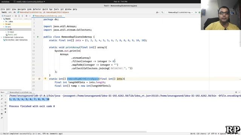Hide the Project panel with minus icon
241x135 pixels.
30,16
